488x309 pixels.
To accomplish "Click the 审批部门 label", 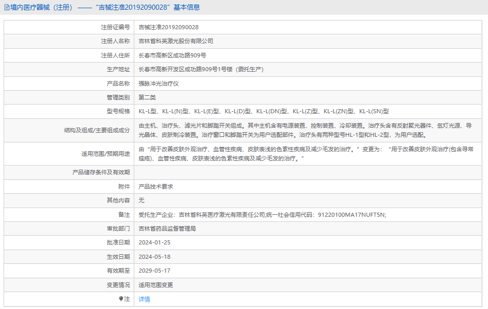I will click(118, 229).
